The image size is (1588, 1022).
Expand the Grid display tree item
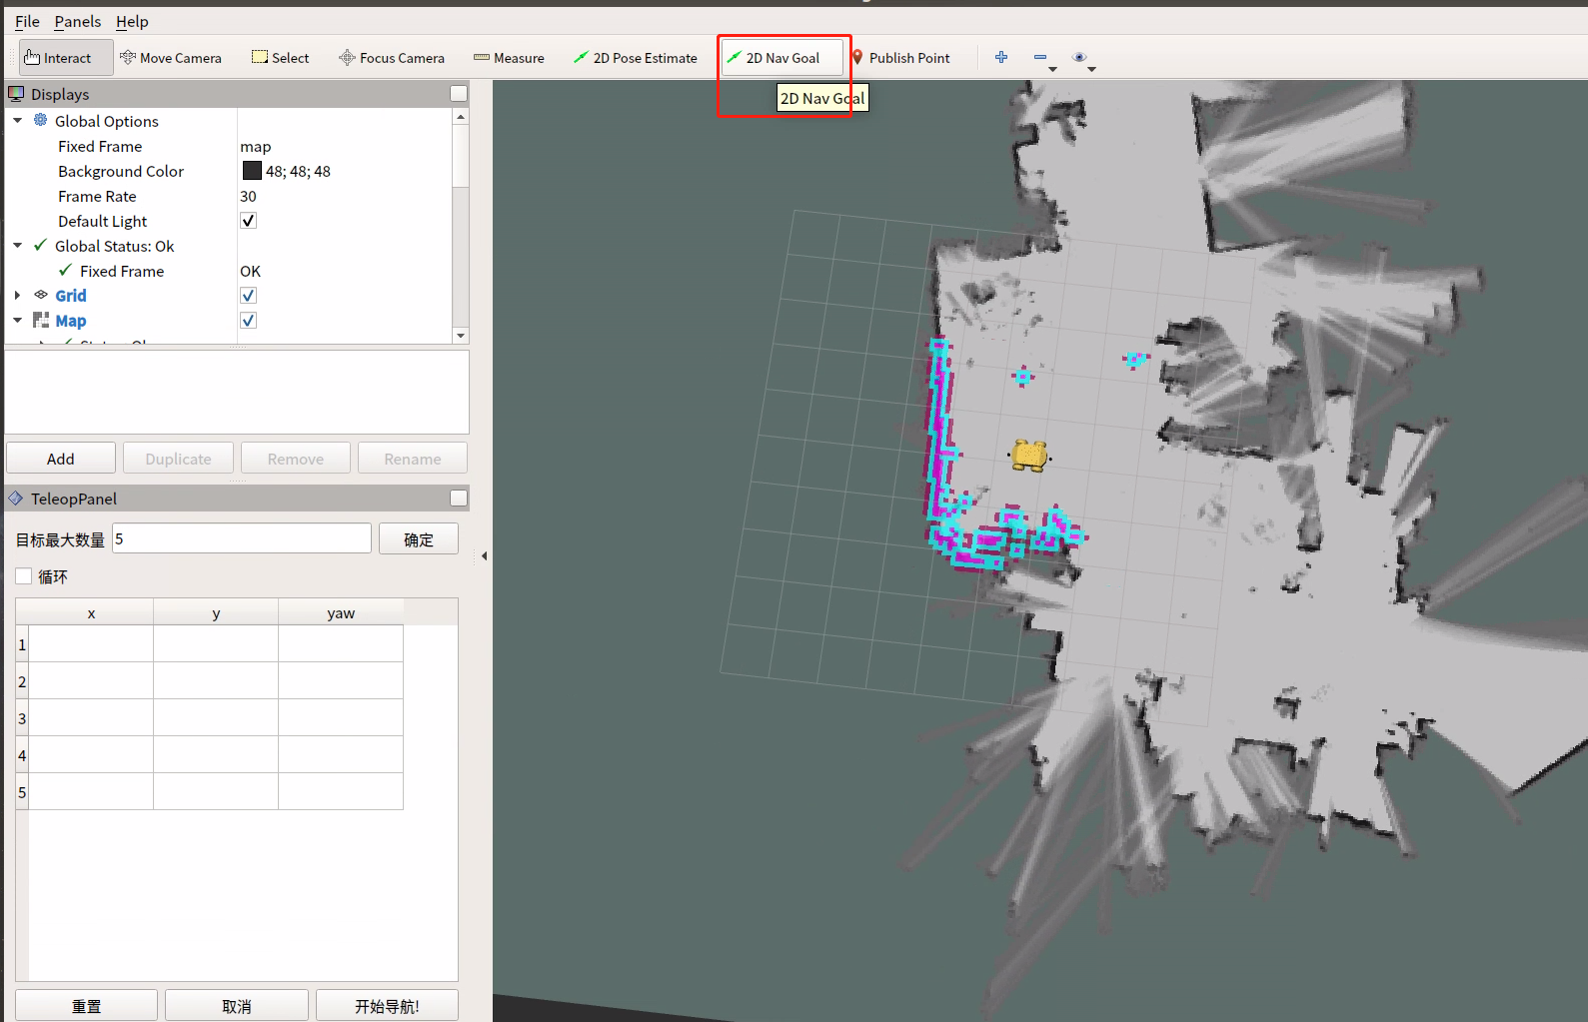tap(17, 296)
